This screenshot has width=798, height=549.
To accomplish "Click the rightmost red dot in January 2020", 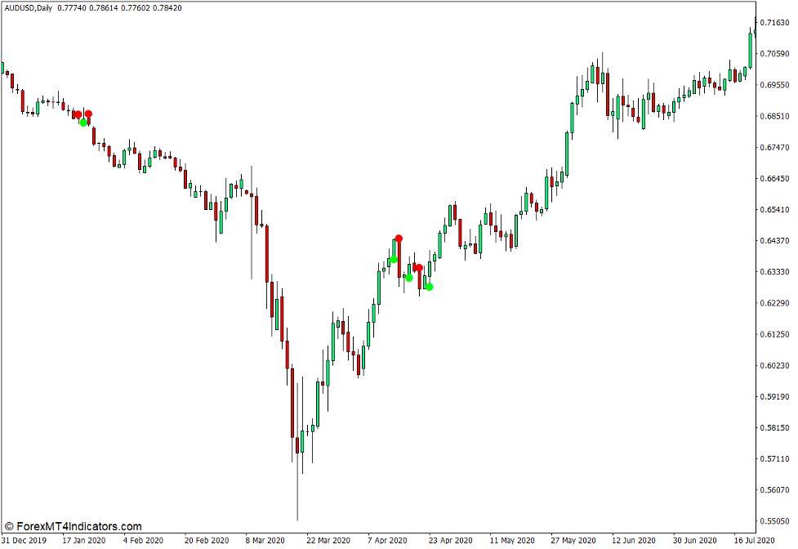I will pos(88,114).
